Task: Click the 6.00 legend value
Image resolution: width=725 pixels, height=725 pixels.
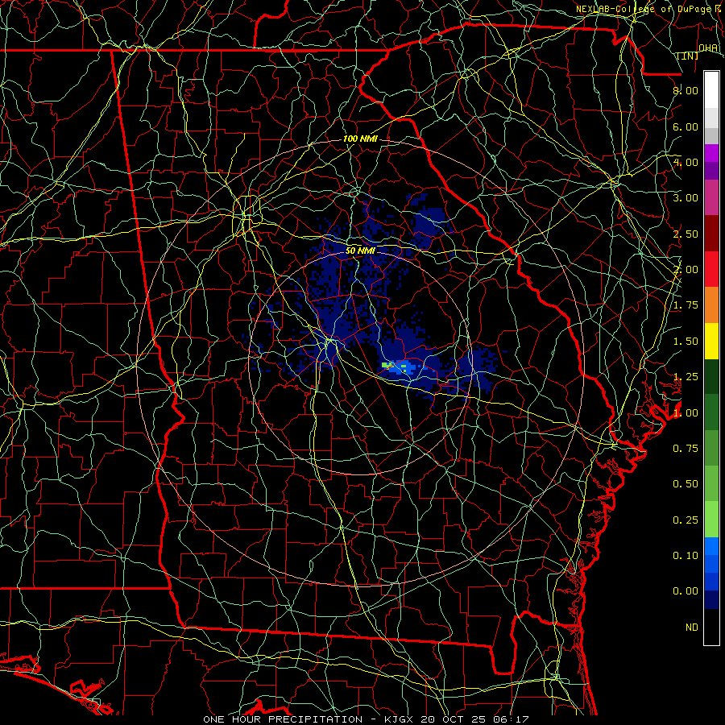Action: [x=686, y=126]
